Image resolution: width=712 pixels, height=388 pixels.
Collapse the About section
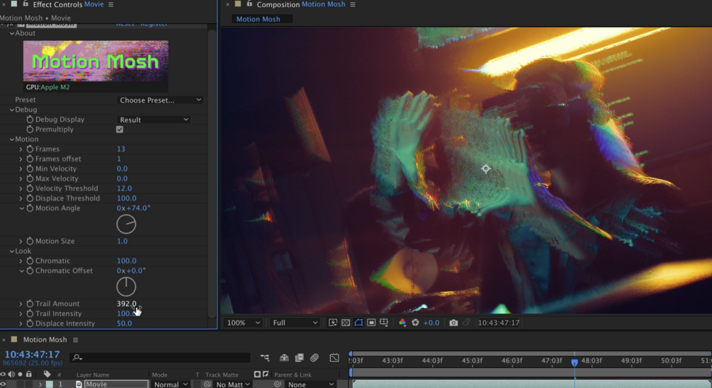point(12,33)
